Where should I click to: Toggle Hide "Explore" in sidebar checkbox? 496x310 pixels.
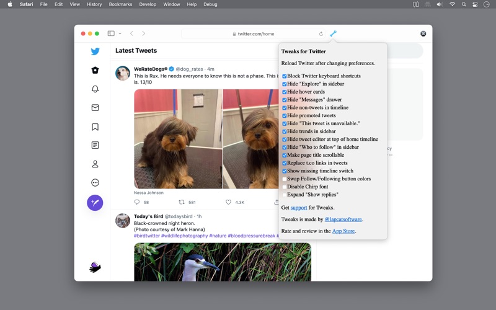[x=285, y=84]
